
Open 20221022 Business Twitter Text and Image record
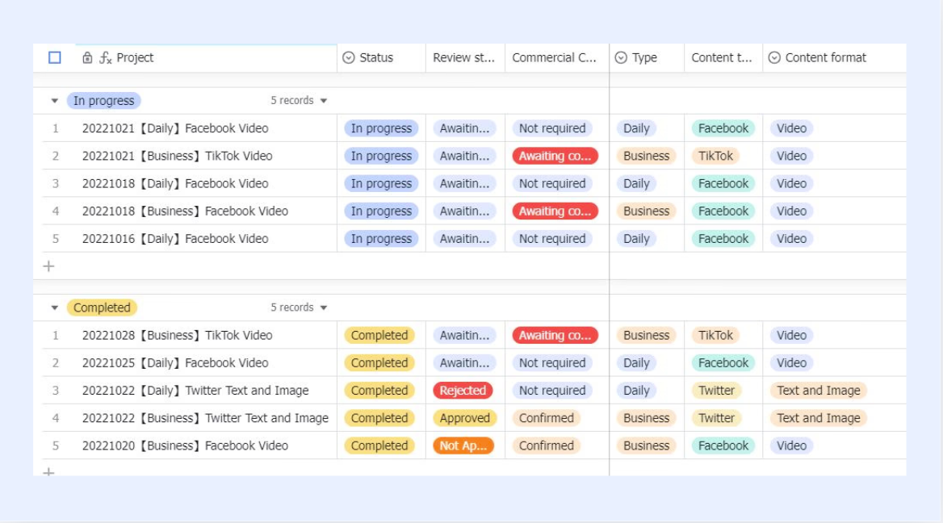tap(205, 418)
